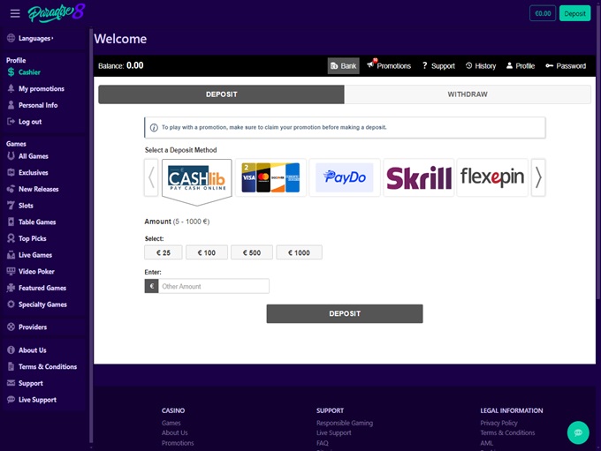Screen dimensions: 601x451
Task: Go to Video Poker games
Action: (36, 272)
